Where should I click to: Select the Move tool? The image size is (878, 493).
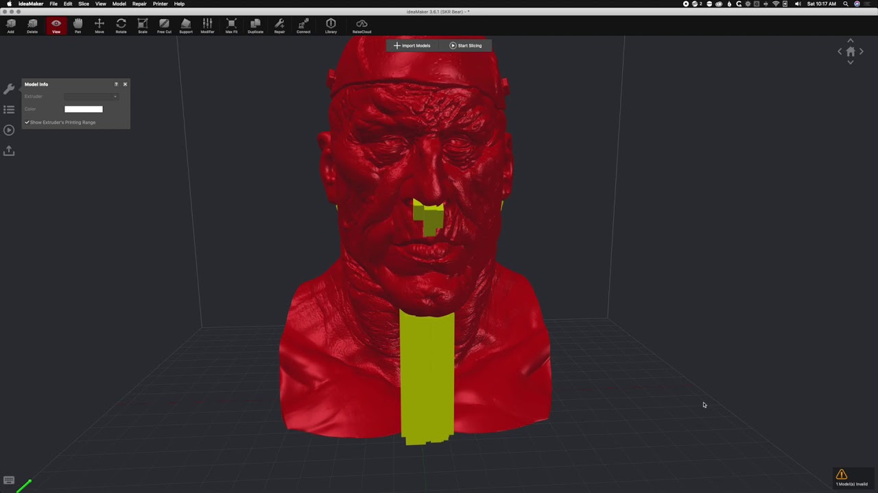click(x=99, y=26)
